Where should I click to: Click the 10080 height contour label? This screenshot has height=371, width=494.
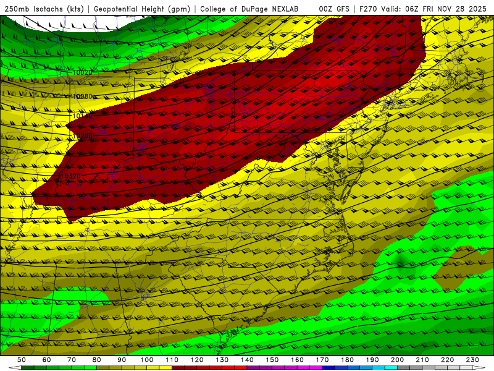pyautogui.click(x=83, y=96)
